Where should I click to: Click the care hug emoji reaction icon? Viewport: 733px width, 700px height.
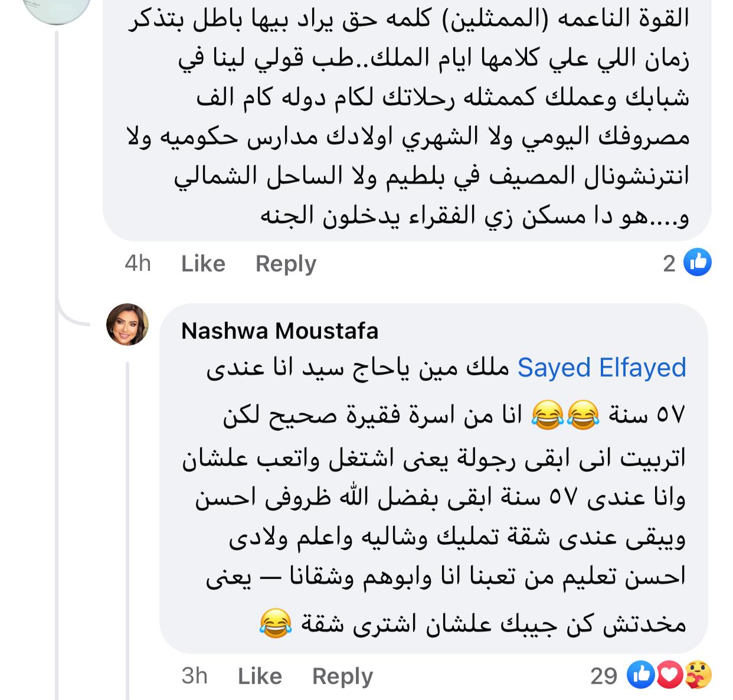pos(698,676)
